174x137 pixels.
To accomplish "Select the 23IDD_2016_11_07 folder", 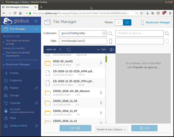I will (x=74, y=113).
